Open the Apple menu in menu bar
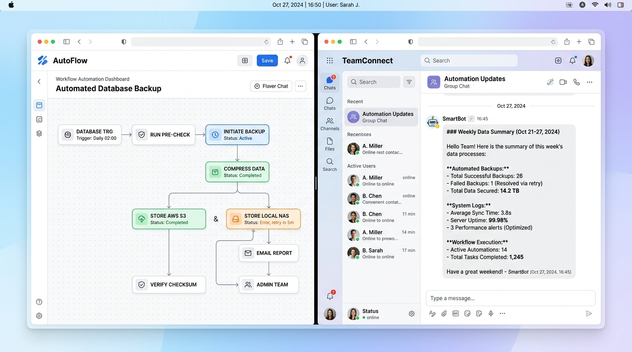This screenshot has width=632, height=352. [11, 5]
